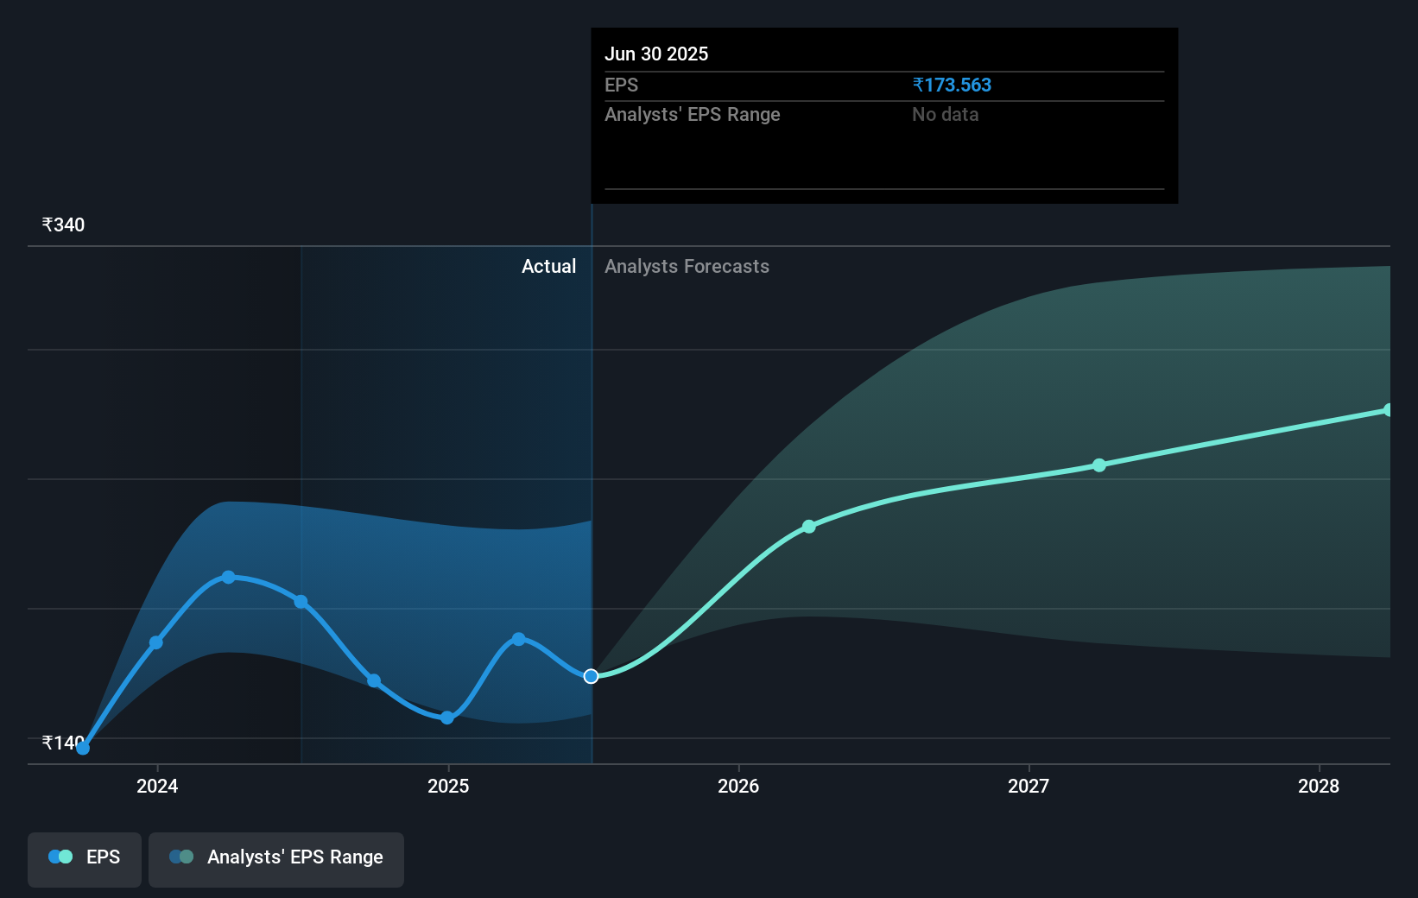Click the earliest EPS data point on chart
1418x898 pixels.
coord(82,748)
